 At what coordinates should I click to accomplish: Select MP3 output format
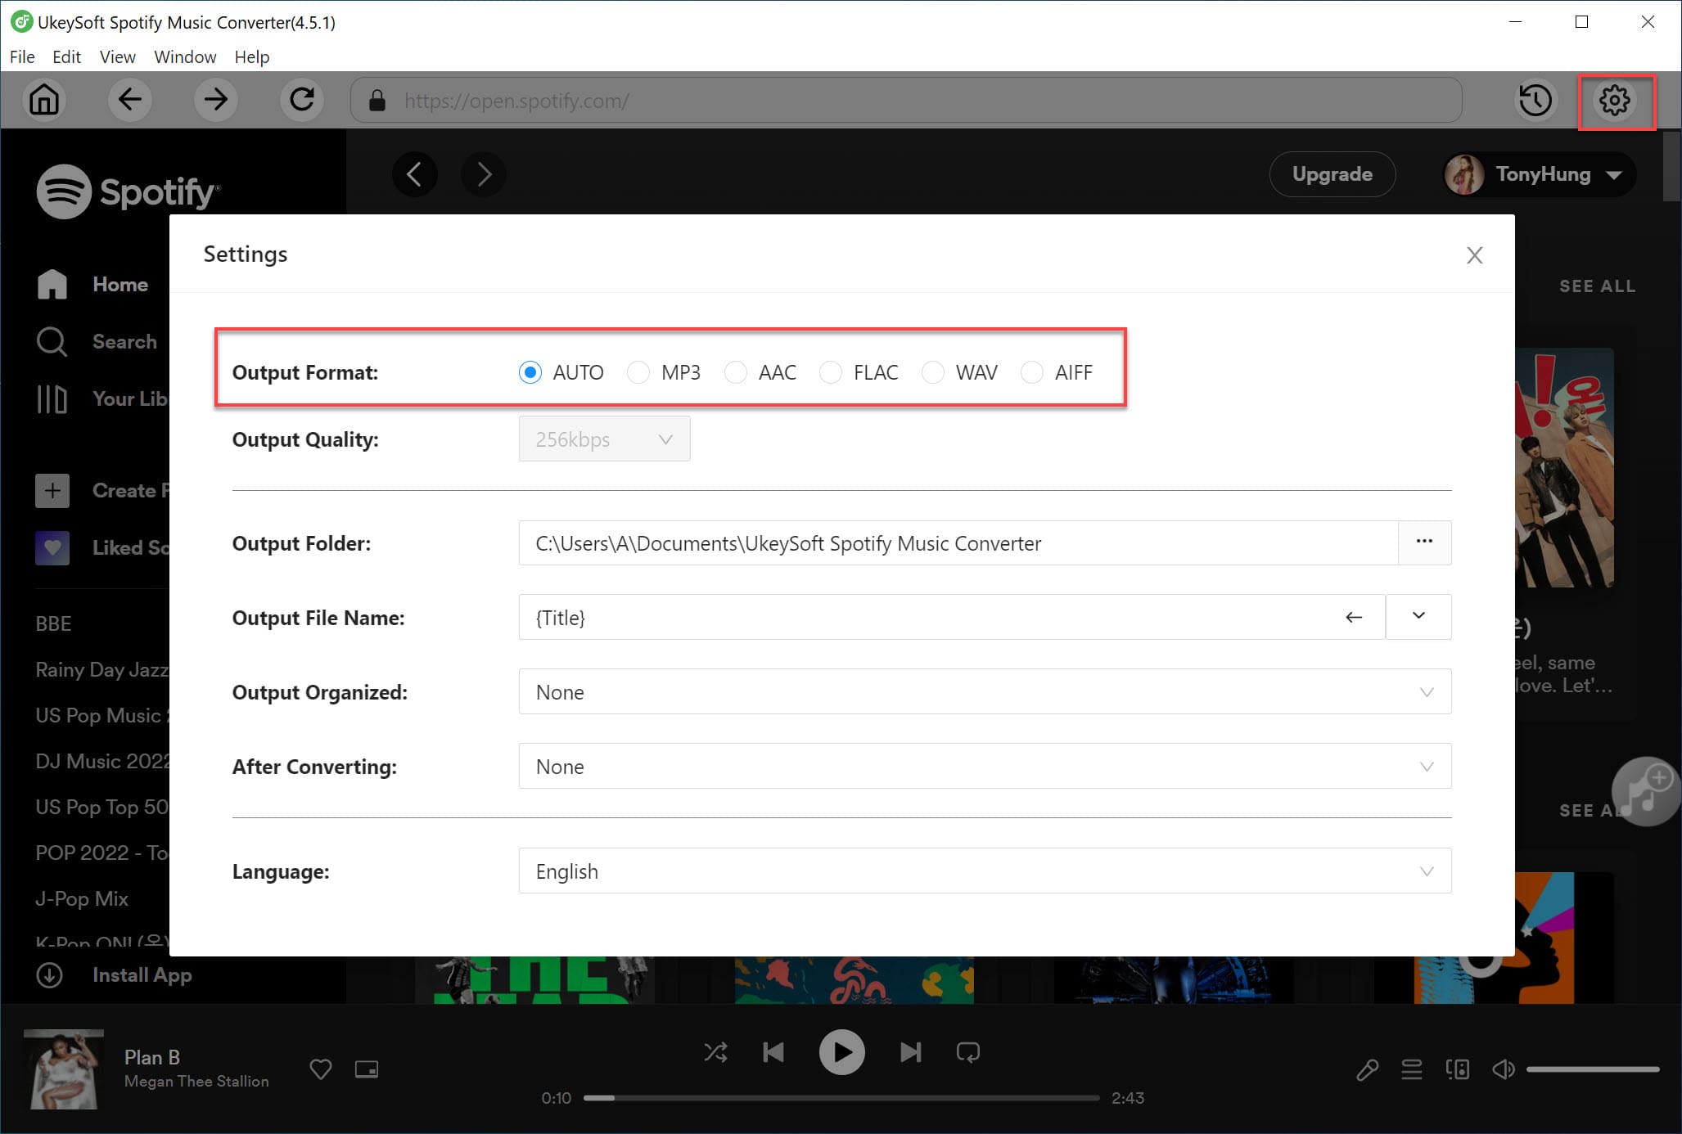click(x=639, y=371)
